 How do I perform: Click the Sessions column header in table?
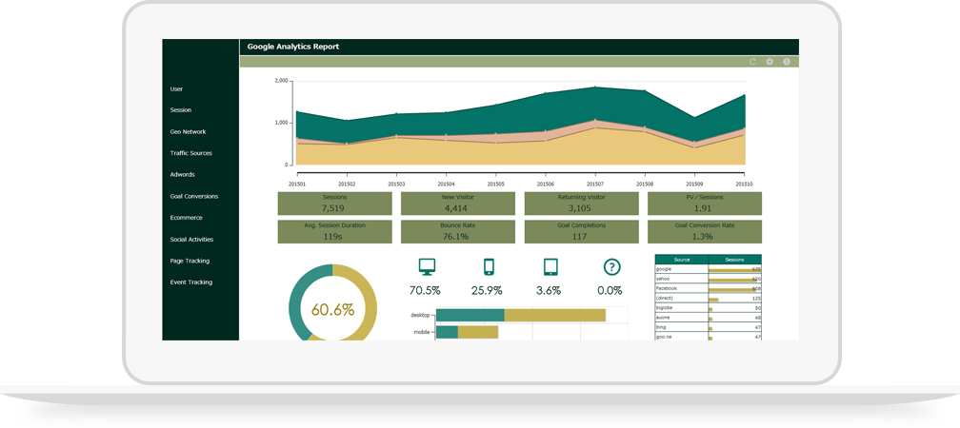tap(734, 260)
